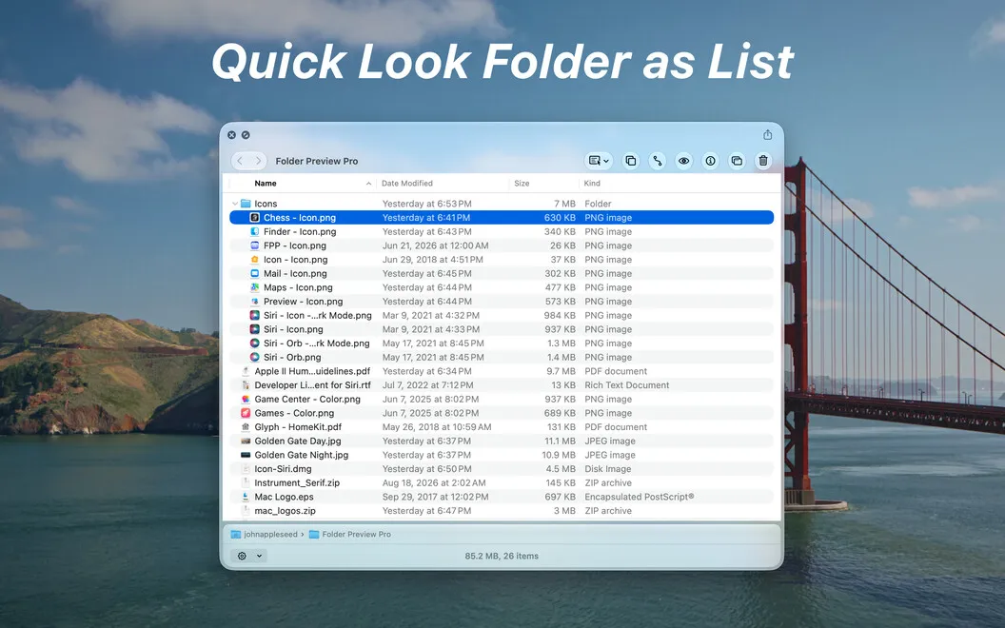1005x628 pixels.
Task: Click the "Jun 21, 2026 at 12:00 AM" date cell
Action: point(435,245)
